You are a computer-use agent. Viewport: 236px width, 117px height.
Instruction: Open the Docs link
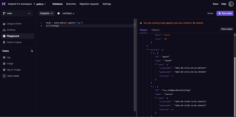pos(216,4)
